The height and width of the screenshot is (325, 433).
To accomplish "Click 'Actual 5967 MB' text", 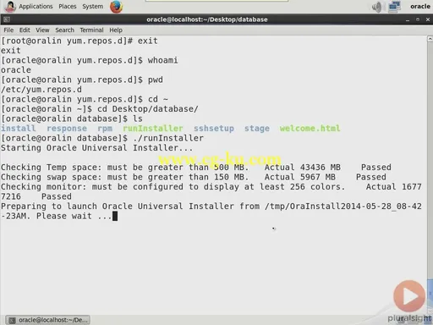I will tap(299, 177).
